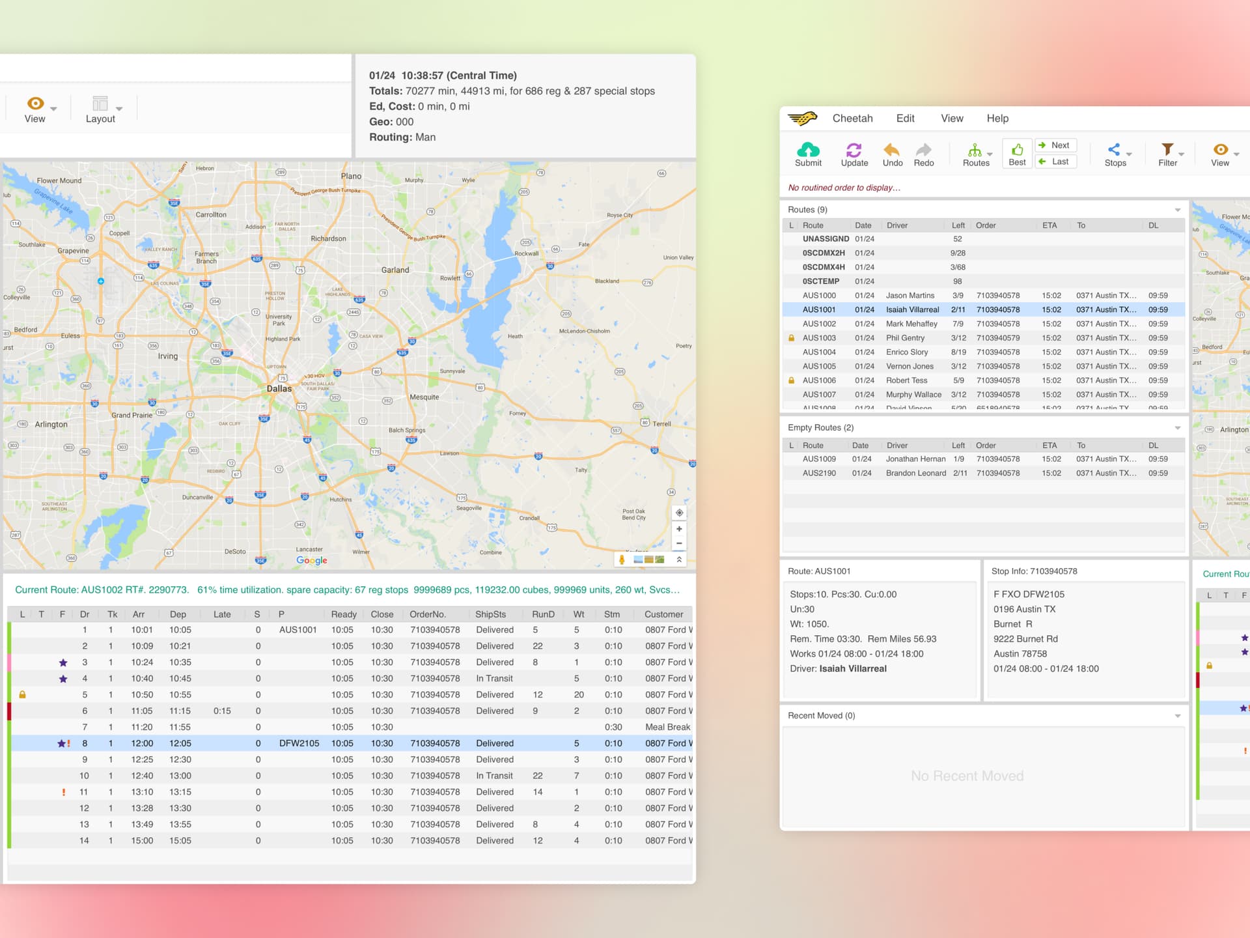This screenshot has width=1250, height=938.
Task: Open the View menu in menu bar
Action: (x=951, y=119)
